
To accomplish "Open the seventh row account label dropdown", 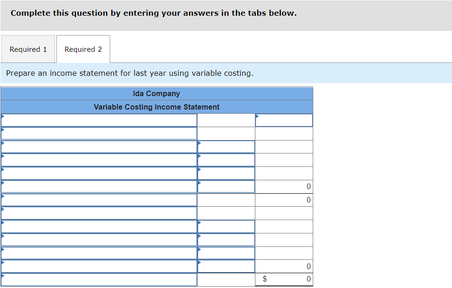I will coord(99,199).
